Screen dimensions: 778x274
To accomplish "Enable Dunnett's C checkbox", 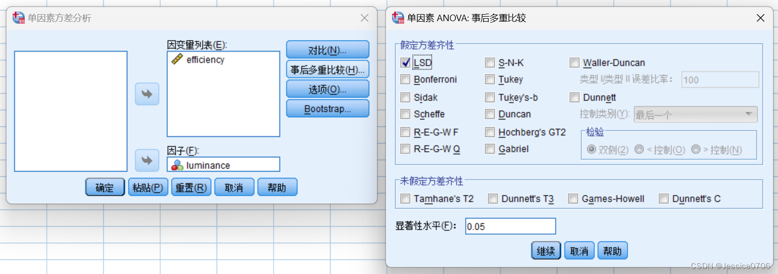I will (x=664, y=199).
